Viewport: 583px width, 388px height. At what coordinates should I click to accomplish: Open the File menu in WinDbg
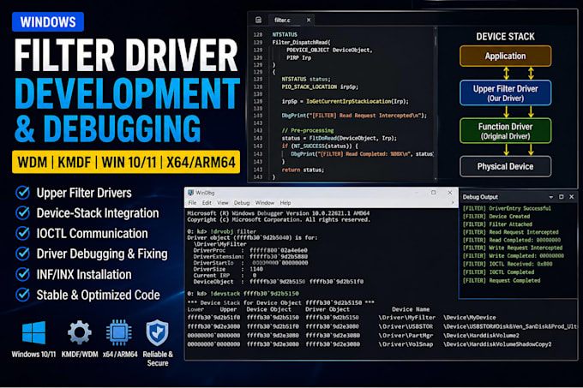(x=192, y=203)
